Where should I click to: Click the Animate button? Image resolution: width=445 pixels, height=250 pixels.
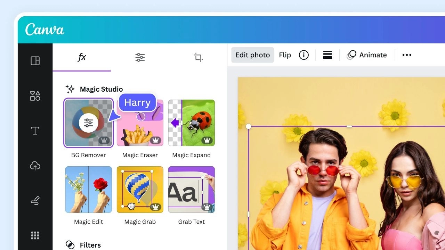pyautogui.click(x=367, y=55)
